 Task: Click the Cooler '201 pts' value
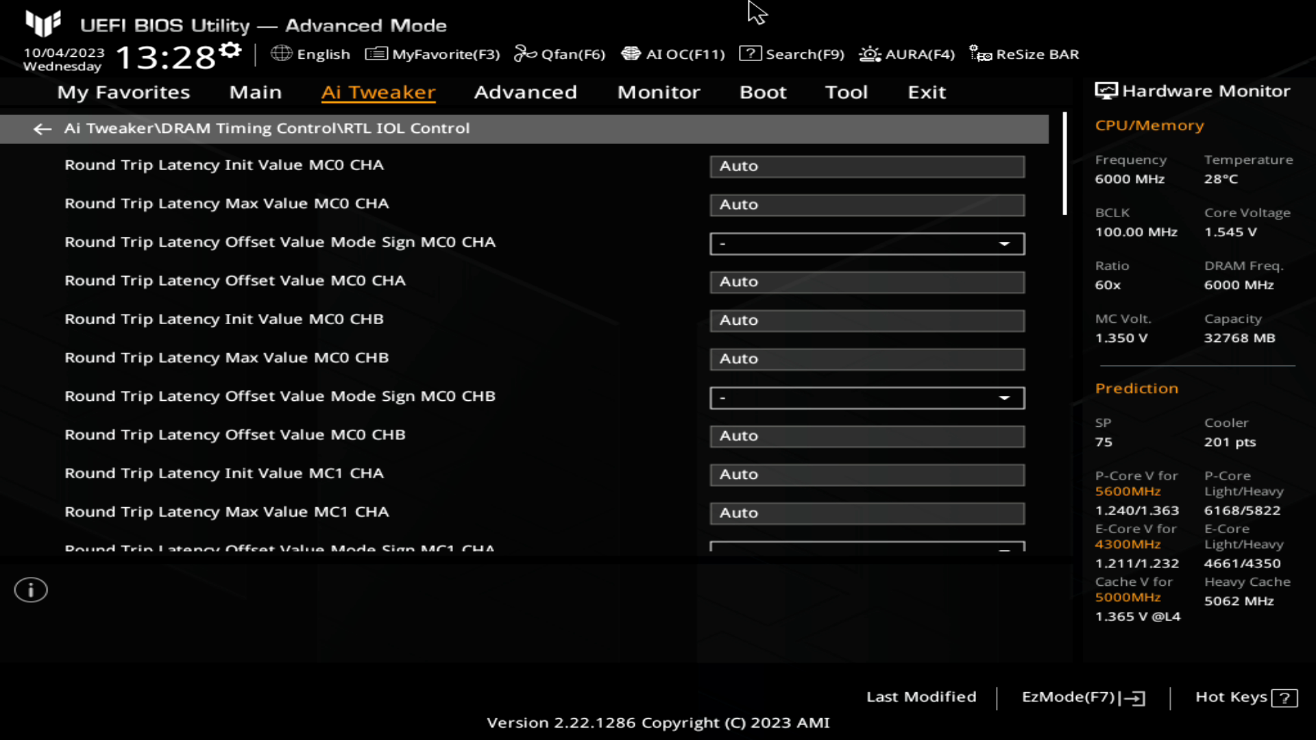click(1230, 443)
